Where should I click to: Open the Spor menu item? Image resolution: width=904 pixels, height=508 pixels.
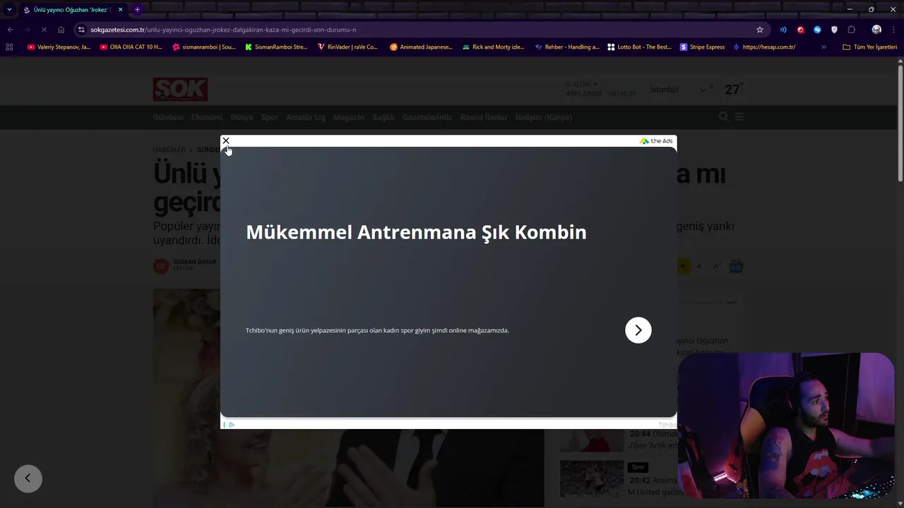(269, 117)
